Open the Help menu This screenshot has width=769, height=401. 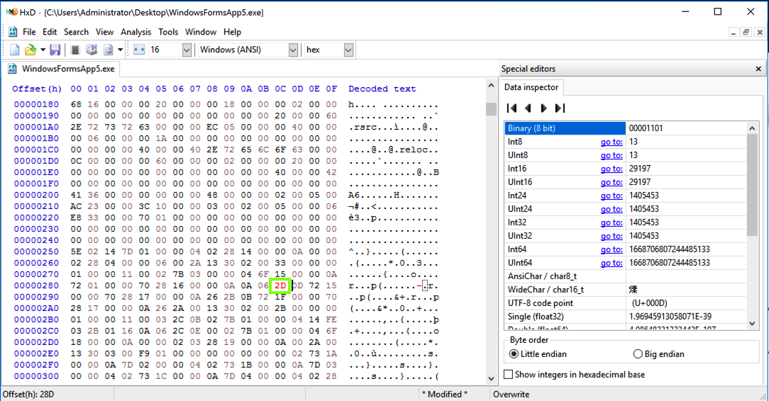click(233, 32)
